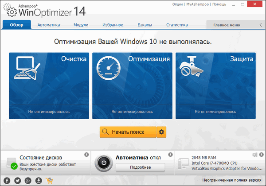Viewport: 266px width, 186px height.
Task: Show info for system hardware panel
Action: pos(262,155)
